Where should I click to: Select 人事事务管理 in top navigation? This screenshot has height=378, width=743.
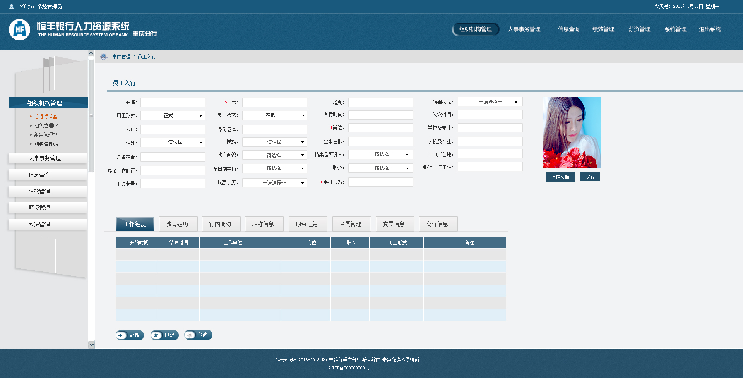pos(524,29)
